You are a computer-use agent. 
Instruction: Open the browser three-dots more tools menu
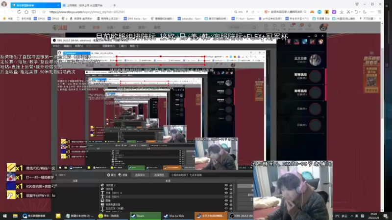pyautogui.click(x=372, y=12)
